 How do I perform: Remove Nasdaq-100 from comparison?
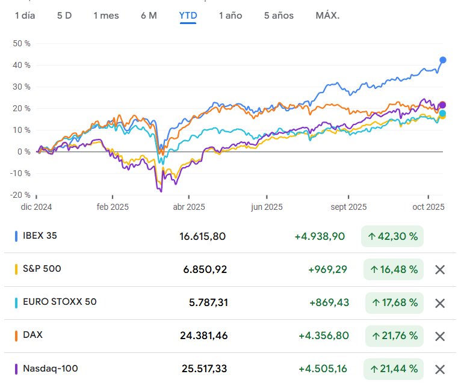coord(440,369)
